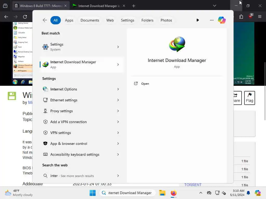Click the large Internet Download Manager icon

click(177, 44)
